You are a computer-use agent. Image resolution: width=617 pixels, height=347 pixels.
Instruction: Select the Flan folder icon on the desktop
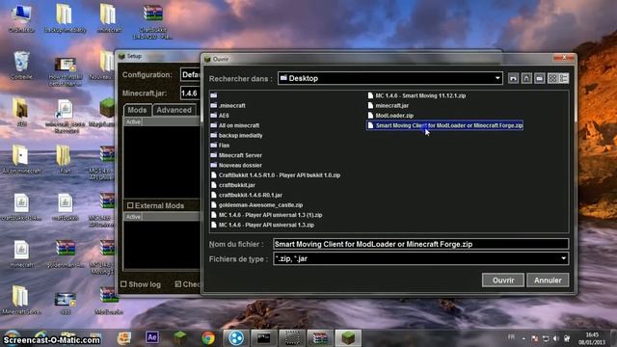pos(65,159)
